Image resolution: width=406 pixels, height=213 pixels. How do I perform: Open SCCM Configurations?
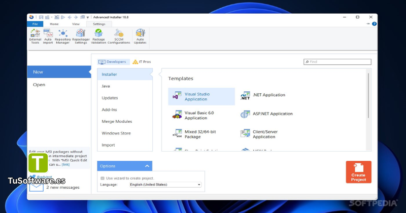click(119, 36)
